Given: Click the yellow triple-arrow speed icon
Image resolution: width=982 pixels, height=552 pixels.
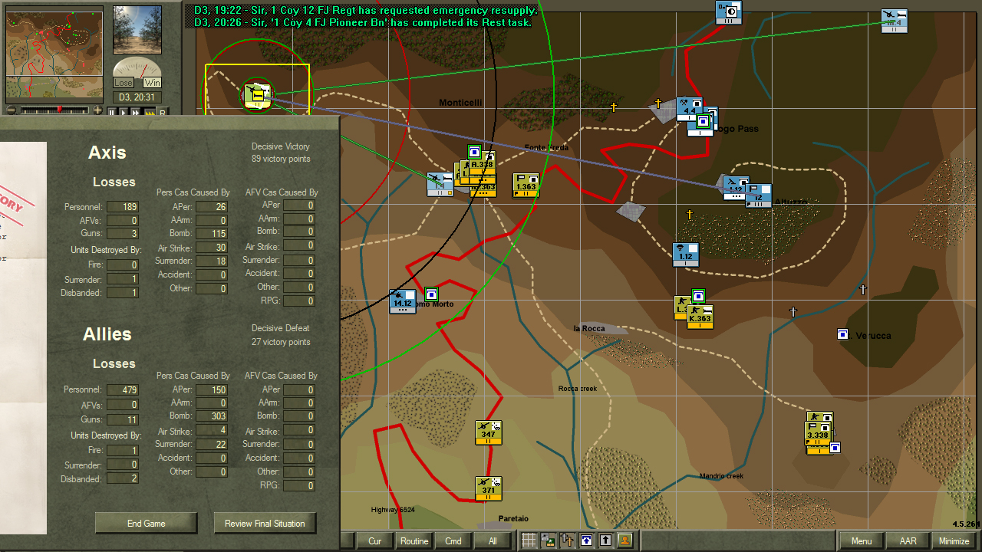Looking at the screenshot, I should point(150,112).
